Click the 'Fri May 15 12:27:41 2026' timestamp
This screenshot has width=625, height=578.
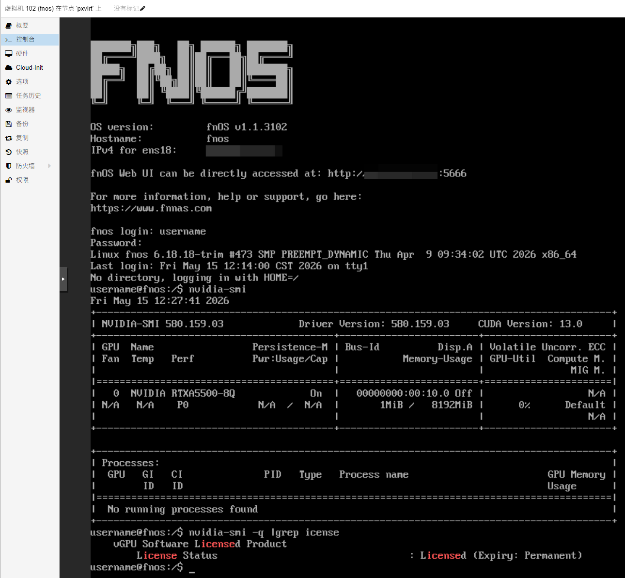coord(160,301)
